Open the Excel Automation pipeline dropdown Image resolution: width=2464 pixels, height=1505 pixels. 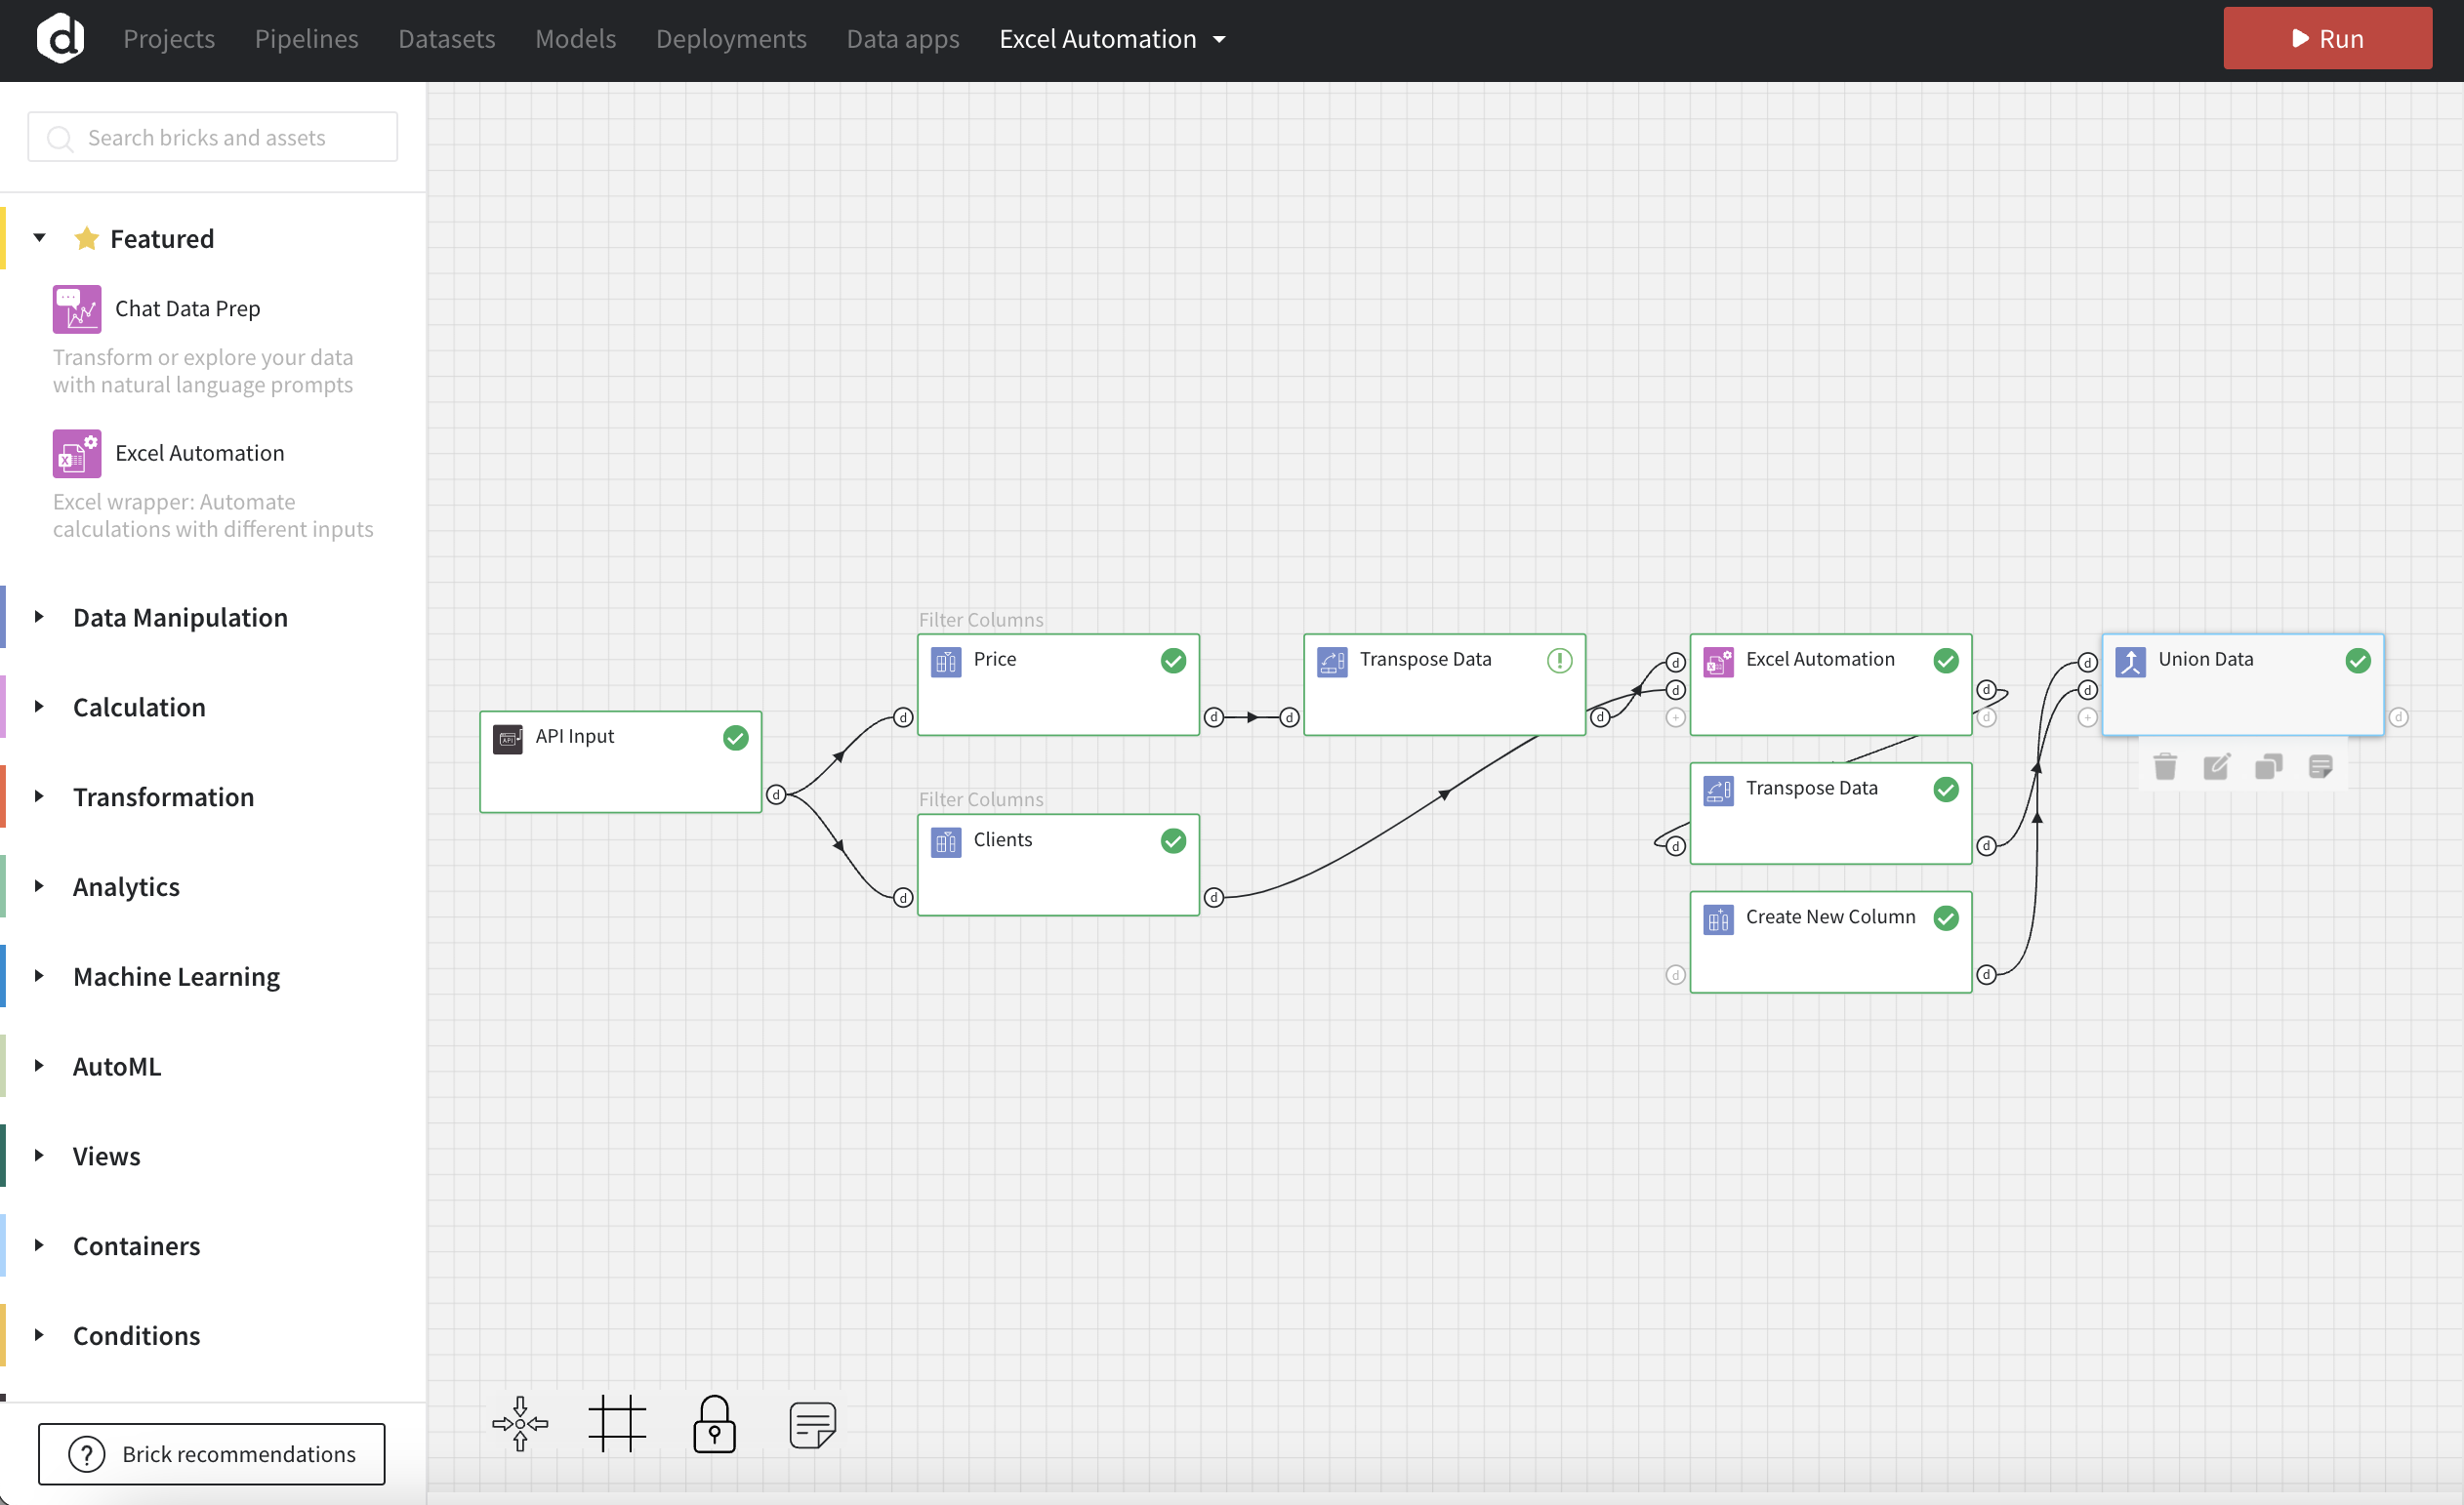click(x=1112, y=39)
